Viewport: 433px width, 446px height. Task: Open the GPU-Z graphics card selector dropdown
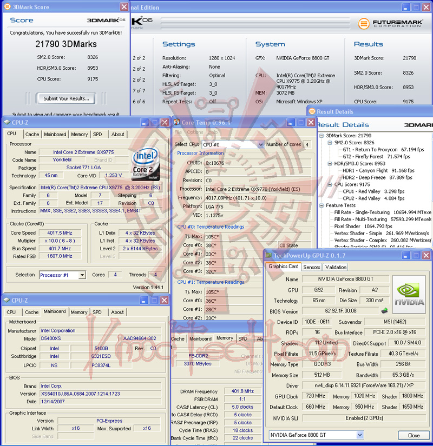pos(360,435)
